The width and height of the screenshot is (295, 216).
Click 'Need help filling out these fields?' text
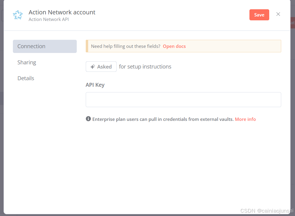coord(126,46)
